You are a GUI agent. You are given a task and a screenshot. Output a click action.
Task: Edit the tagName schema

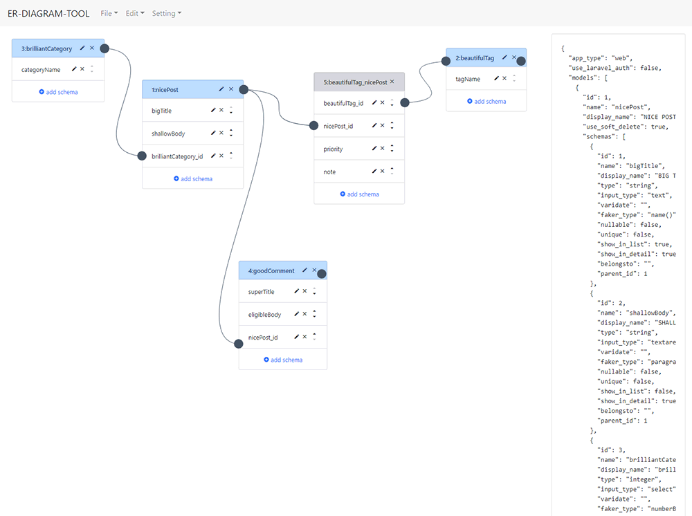coord(496,78)
